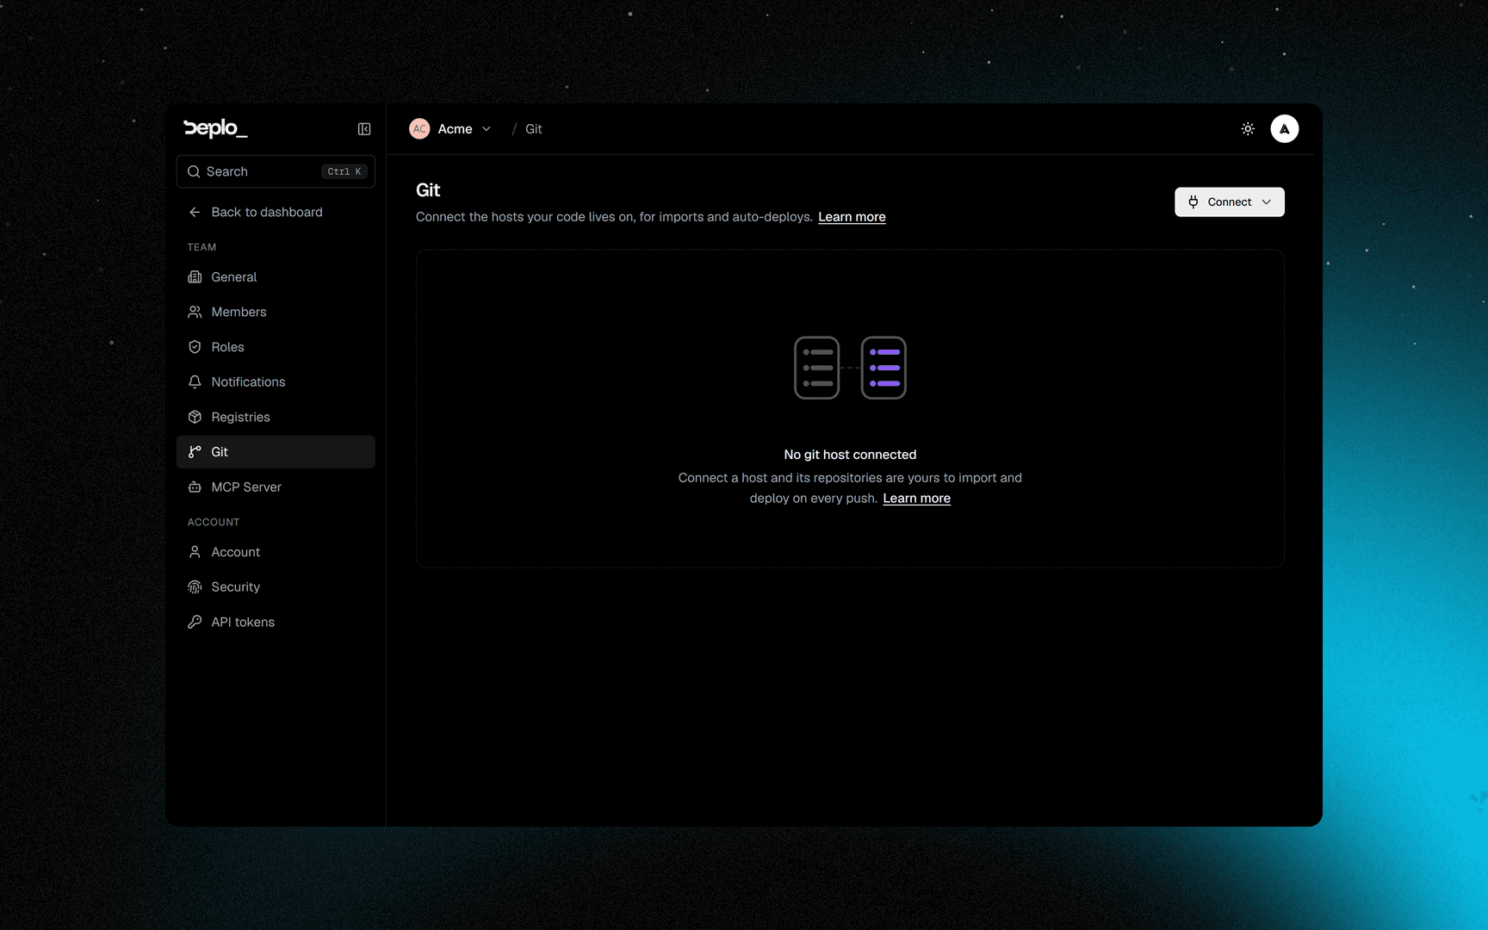Open the Deplo logo home link
Screen dimensions: 1488x930
coord(215,128)
